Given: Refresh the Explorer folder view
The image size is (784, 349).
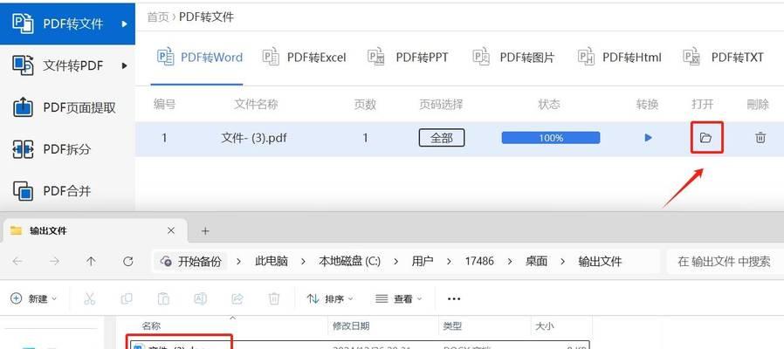Looking at the screenshot, I should click(128, 261).
